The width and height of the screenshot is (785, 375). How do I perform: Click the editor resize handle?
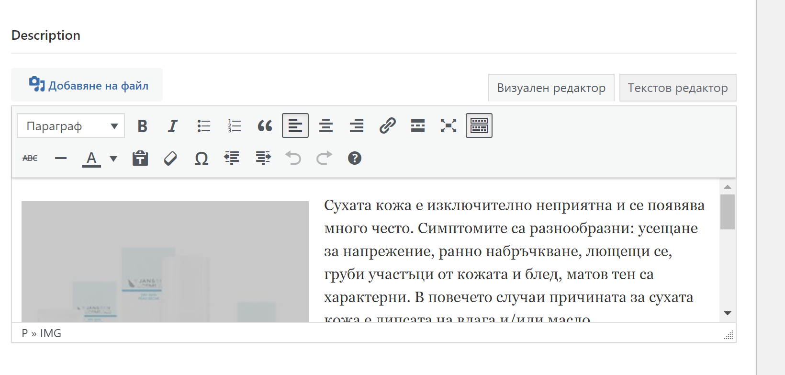[729, 335]
